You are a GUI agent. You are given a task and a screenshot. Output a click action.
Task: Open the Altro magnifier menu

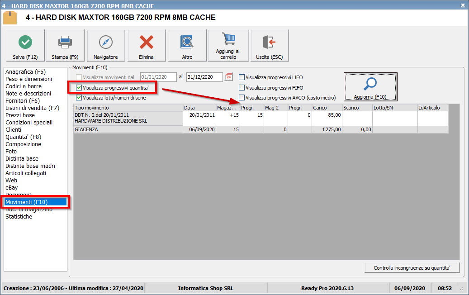coord(187,46)
